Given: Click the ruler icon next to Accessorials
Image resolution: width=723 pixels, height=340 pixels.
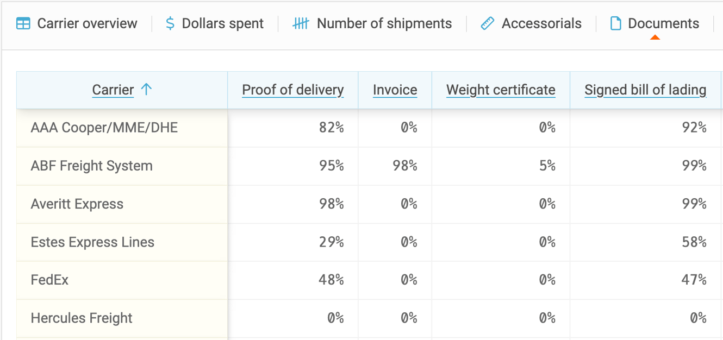Looking at the screenshot, I should click(x=487, y=23).
